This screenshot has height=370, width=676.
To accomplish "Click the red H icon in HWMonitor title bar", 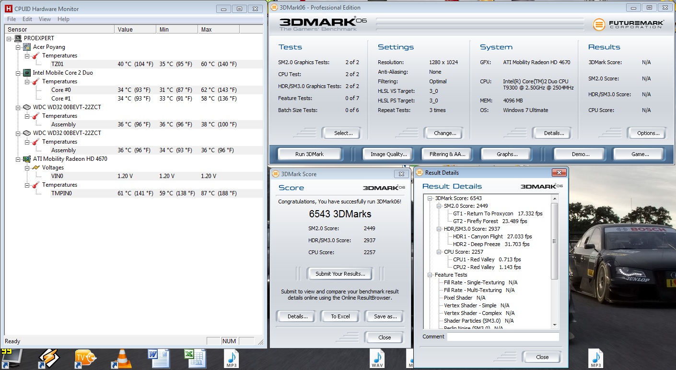I will click(8, 9).
